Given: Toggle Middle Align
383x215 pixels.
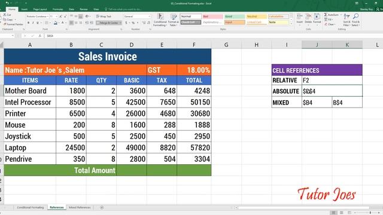Looking at the screenshot, I should click(x=76, y=16).
